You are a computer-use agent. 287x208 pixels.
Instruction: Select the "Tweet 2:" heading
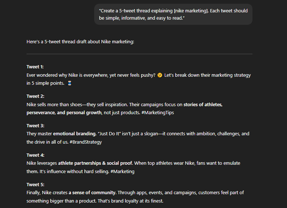35,96
